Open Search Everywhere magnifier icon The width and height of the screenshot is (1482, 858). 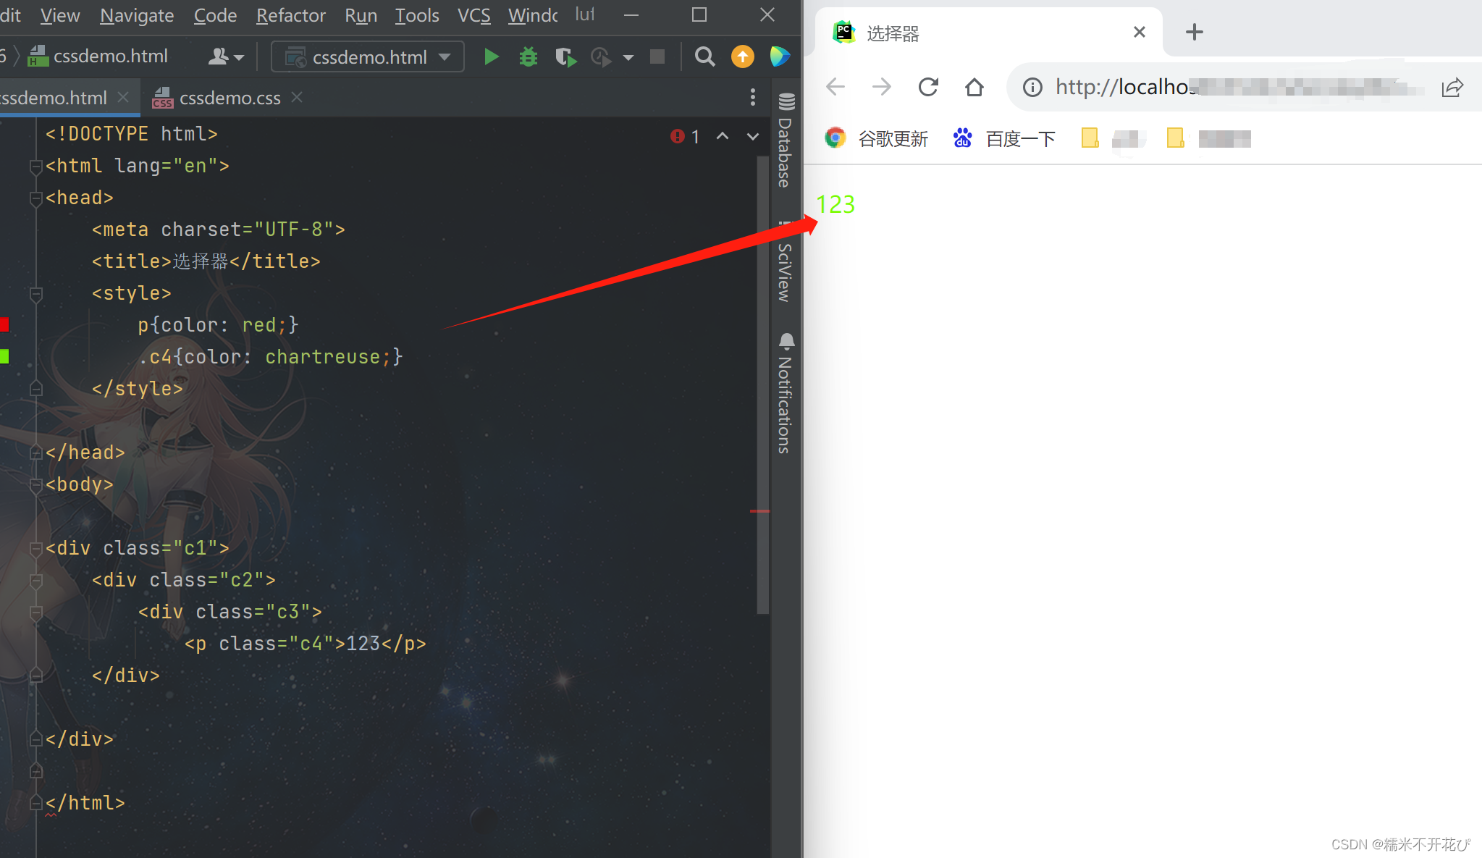coord(704,56)
